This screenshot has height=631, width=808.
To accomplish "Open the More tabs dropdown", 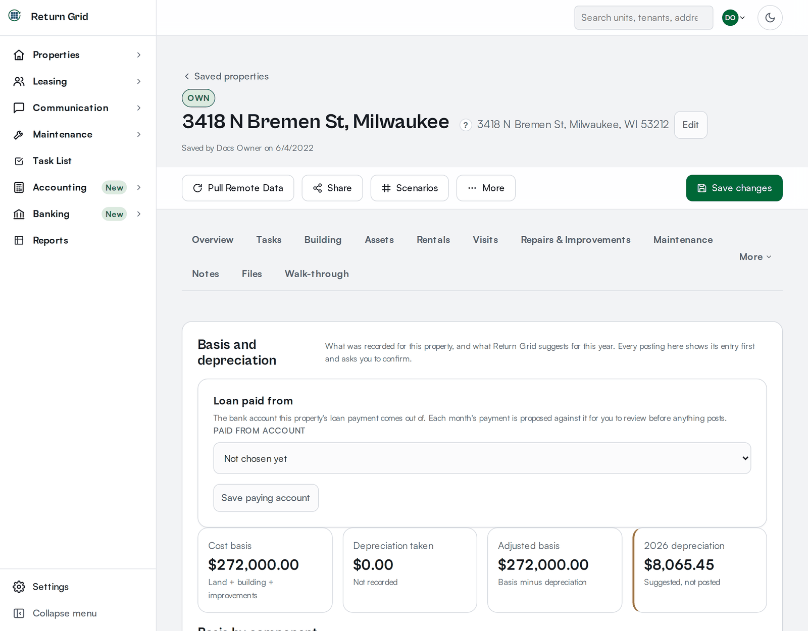I will coord(755,256).
